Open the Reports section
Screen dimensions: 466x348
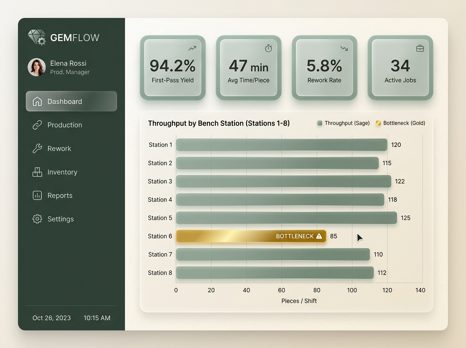[x=71, y=195]
